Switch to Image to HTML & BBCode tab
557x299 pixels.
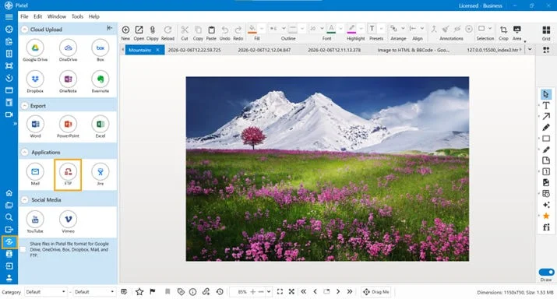coord(413,50)
